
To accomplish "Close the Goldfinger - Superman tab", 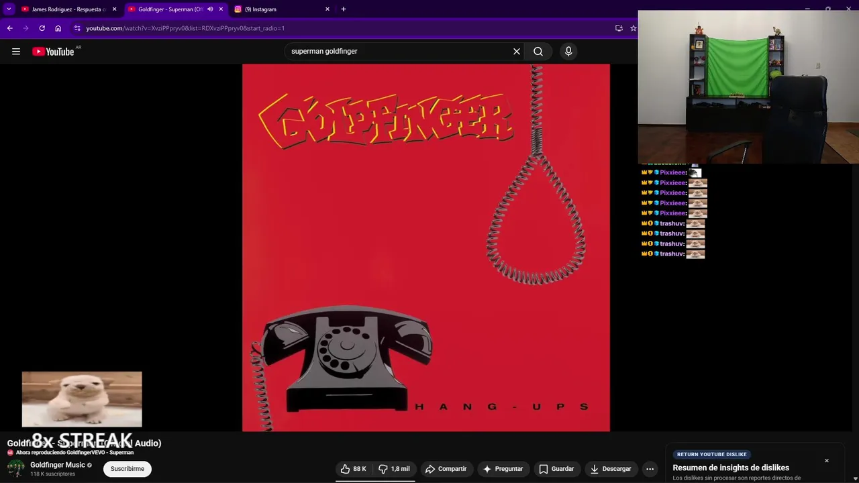I will pyautogui.click(x=221, y=9).
